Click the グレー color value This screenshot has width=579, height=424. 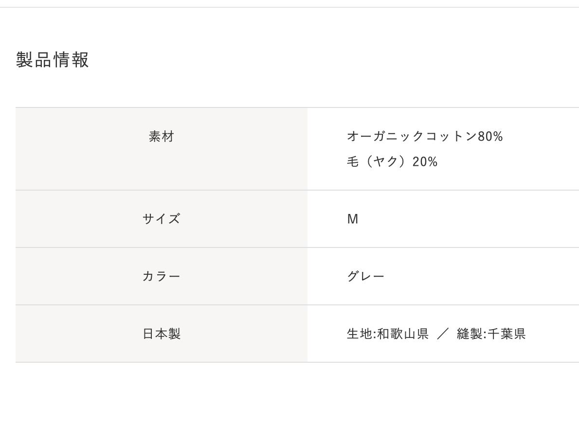point(366,276)
